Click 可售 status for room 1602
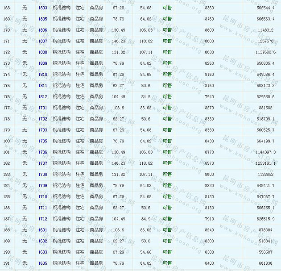The height and width of the screenshot is (271, 281). tap(167, 241)
